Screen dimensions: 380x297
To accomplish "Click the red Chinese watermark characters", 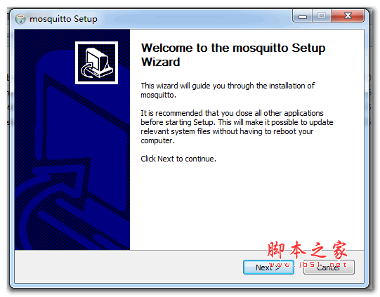I will [307, 249].
